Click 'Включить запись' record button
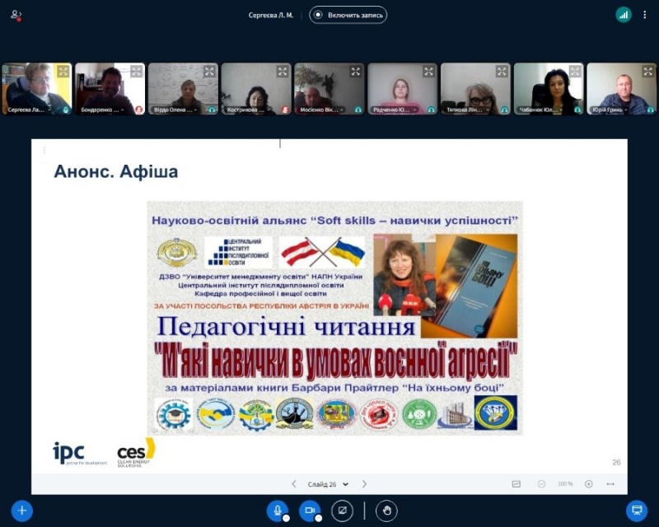The width and height of the screenshot is (659, 527). click(348, 15)
